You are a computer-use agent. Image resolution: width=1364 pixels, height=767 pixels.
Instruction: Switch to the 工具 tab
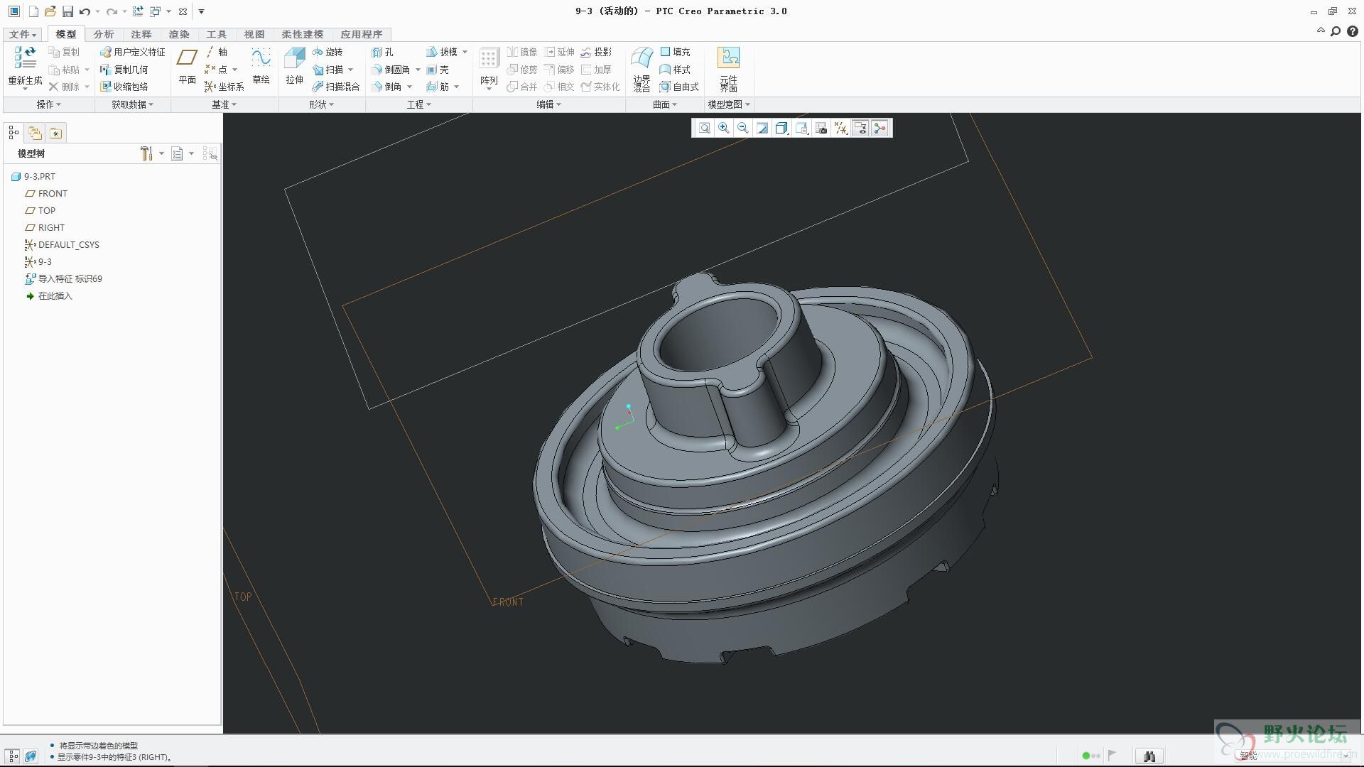pos(217,34)
